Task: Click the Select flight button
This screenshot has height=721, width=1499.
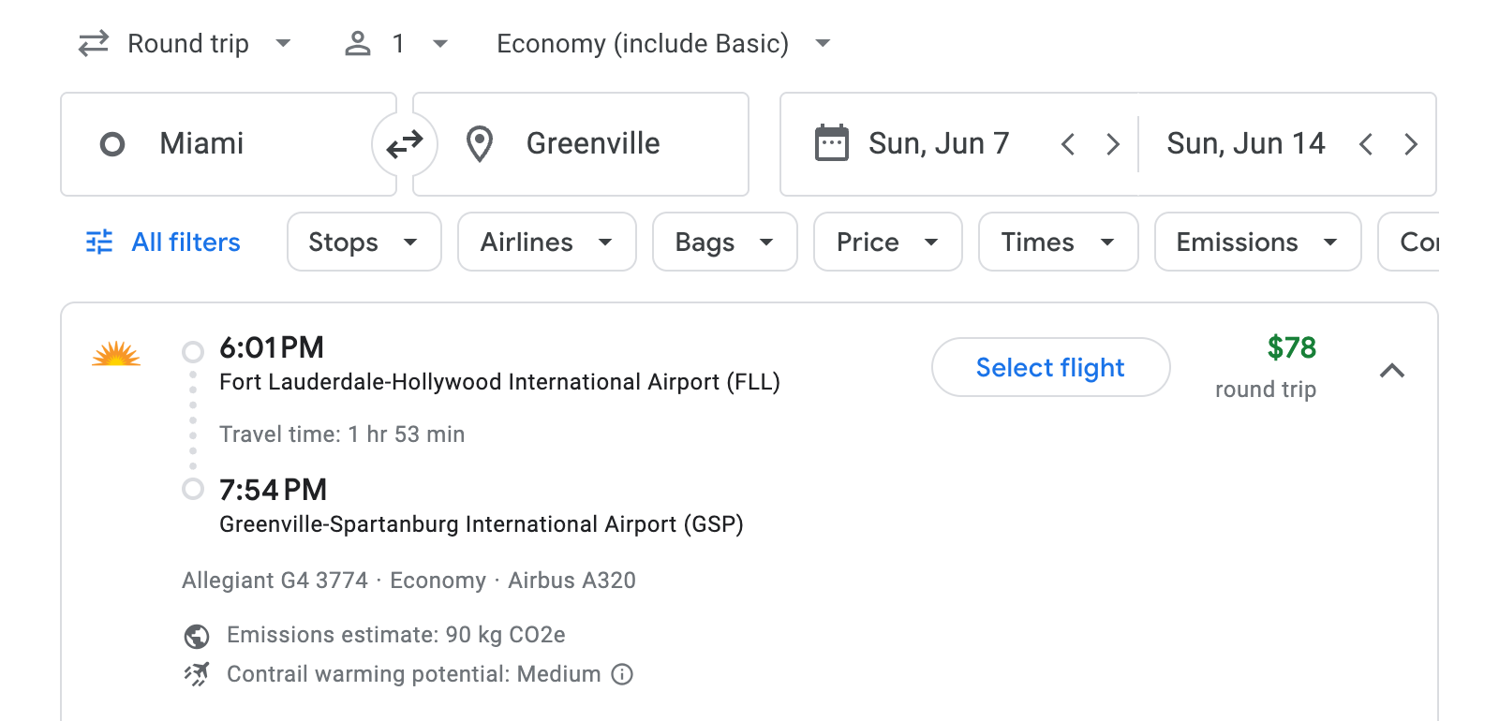Action: [x=1051, y=367]
